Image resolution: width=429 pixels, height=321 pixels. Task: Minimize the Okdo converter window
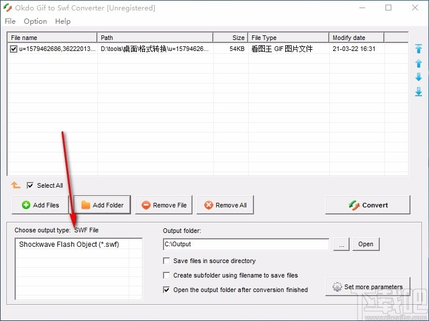click(x=362, y=8)
